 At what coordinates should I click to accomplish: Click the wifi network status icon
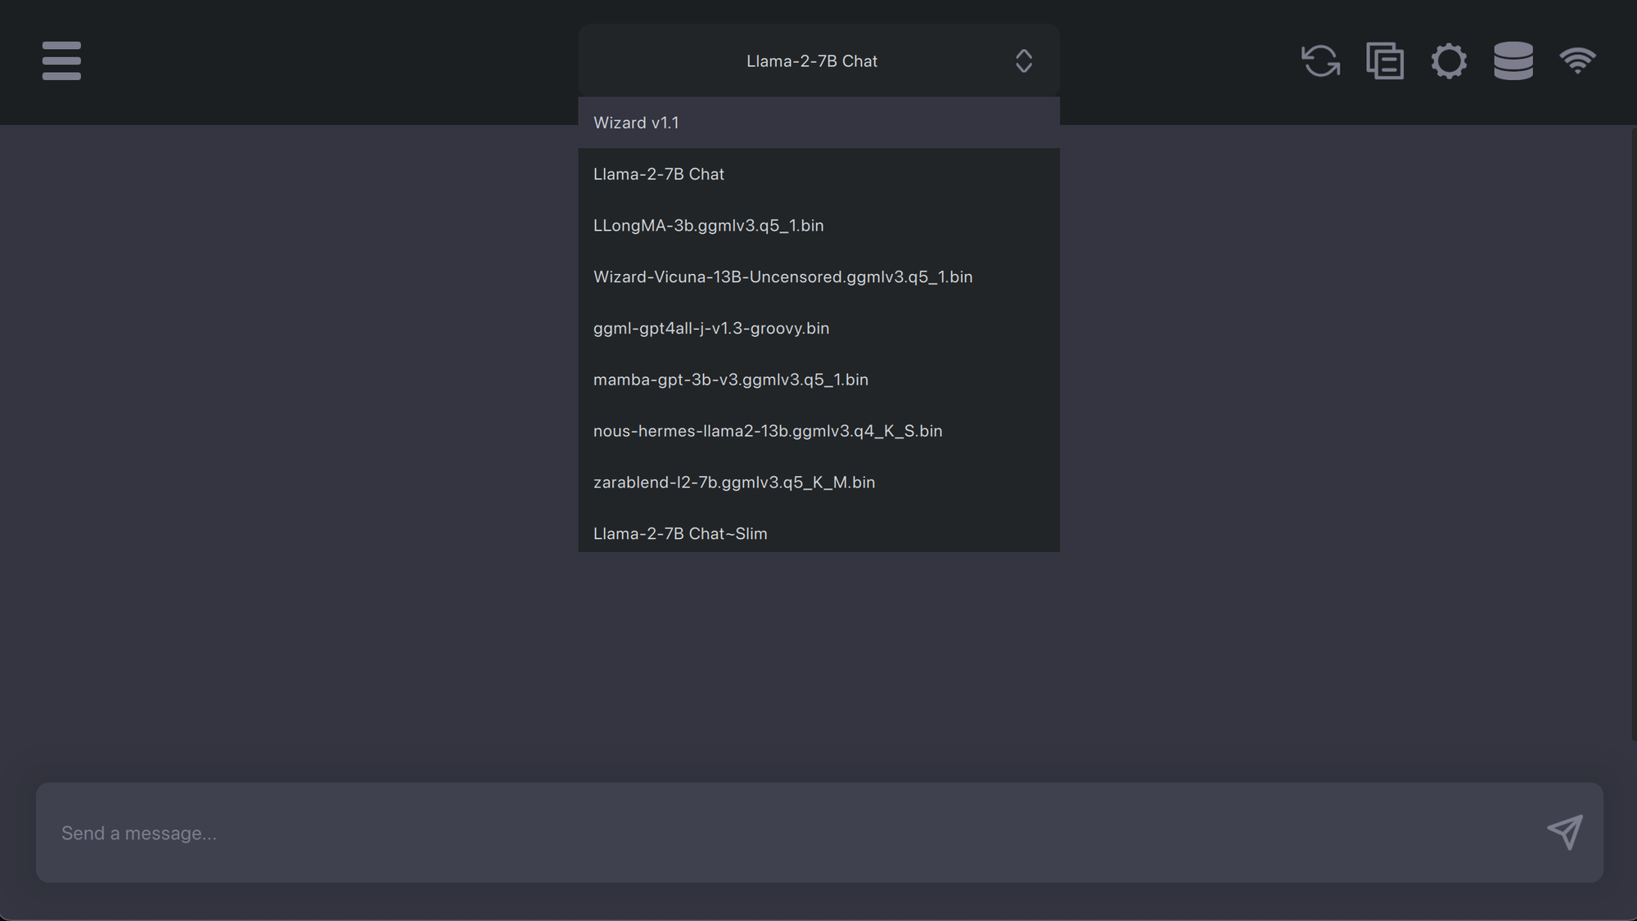[1577, 61]
